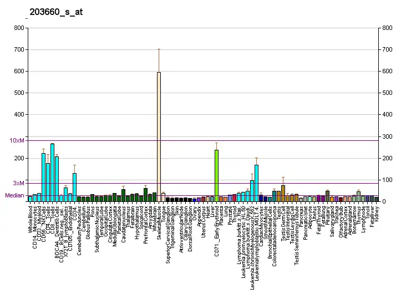This screenshot has width=406, height=294.
Task: Click the 400 tick on left axis
Action: pyautogui.click(x=19, y=115)
